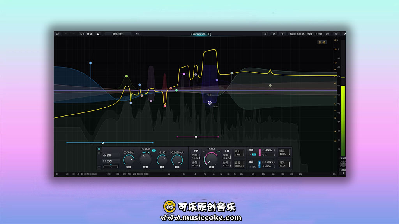399x224 pixels.
Task: Adjust the lower 范围 0.0dB slider
Action: point(196,156)
